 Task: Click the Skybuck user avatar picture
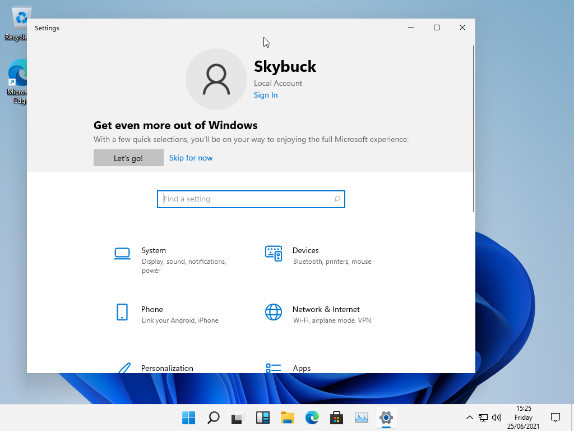tap(216, 79)
